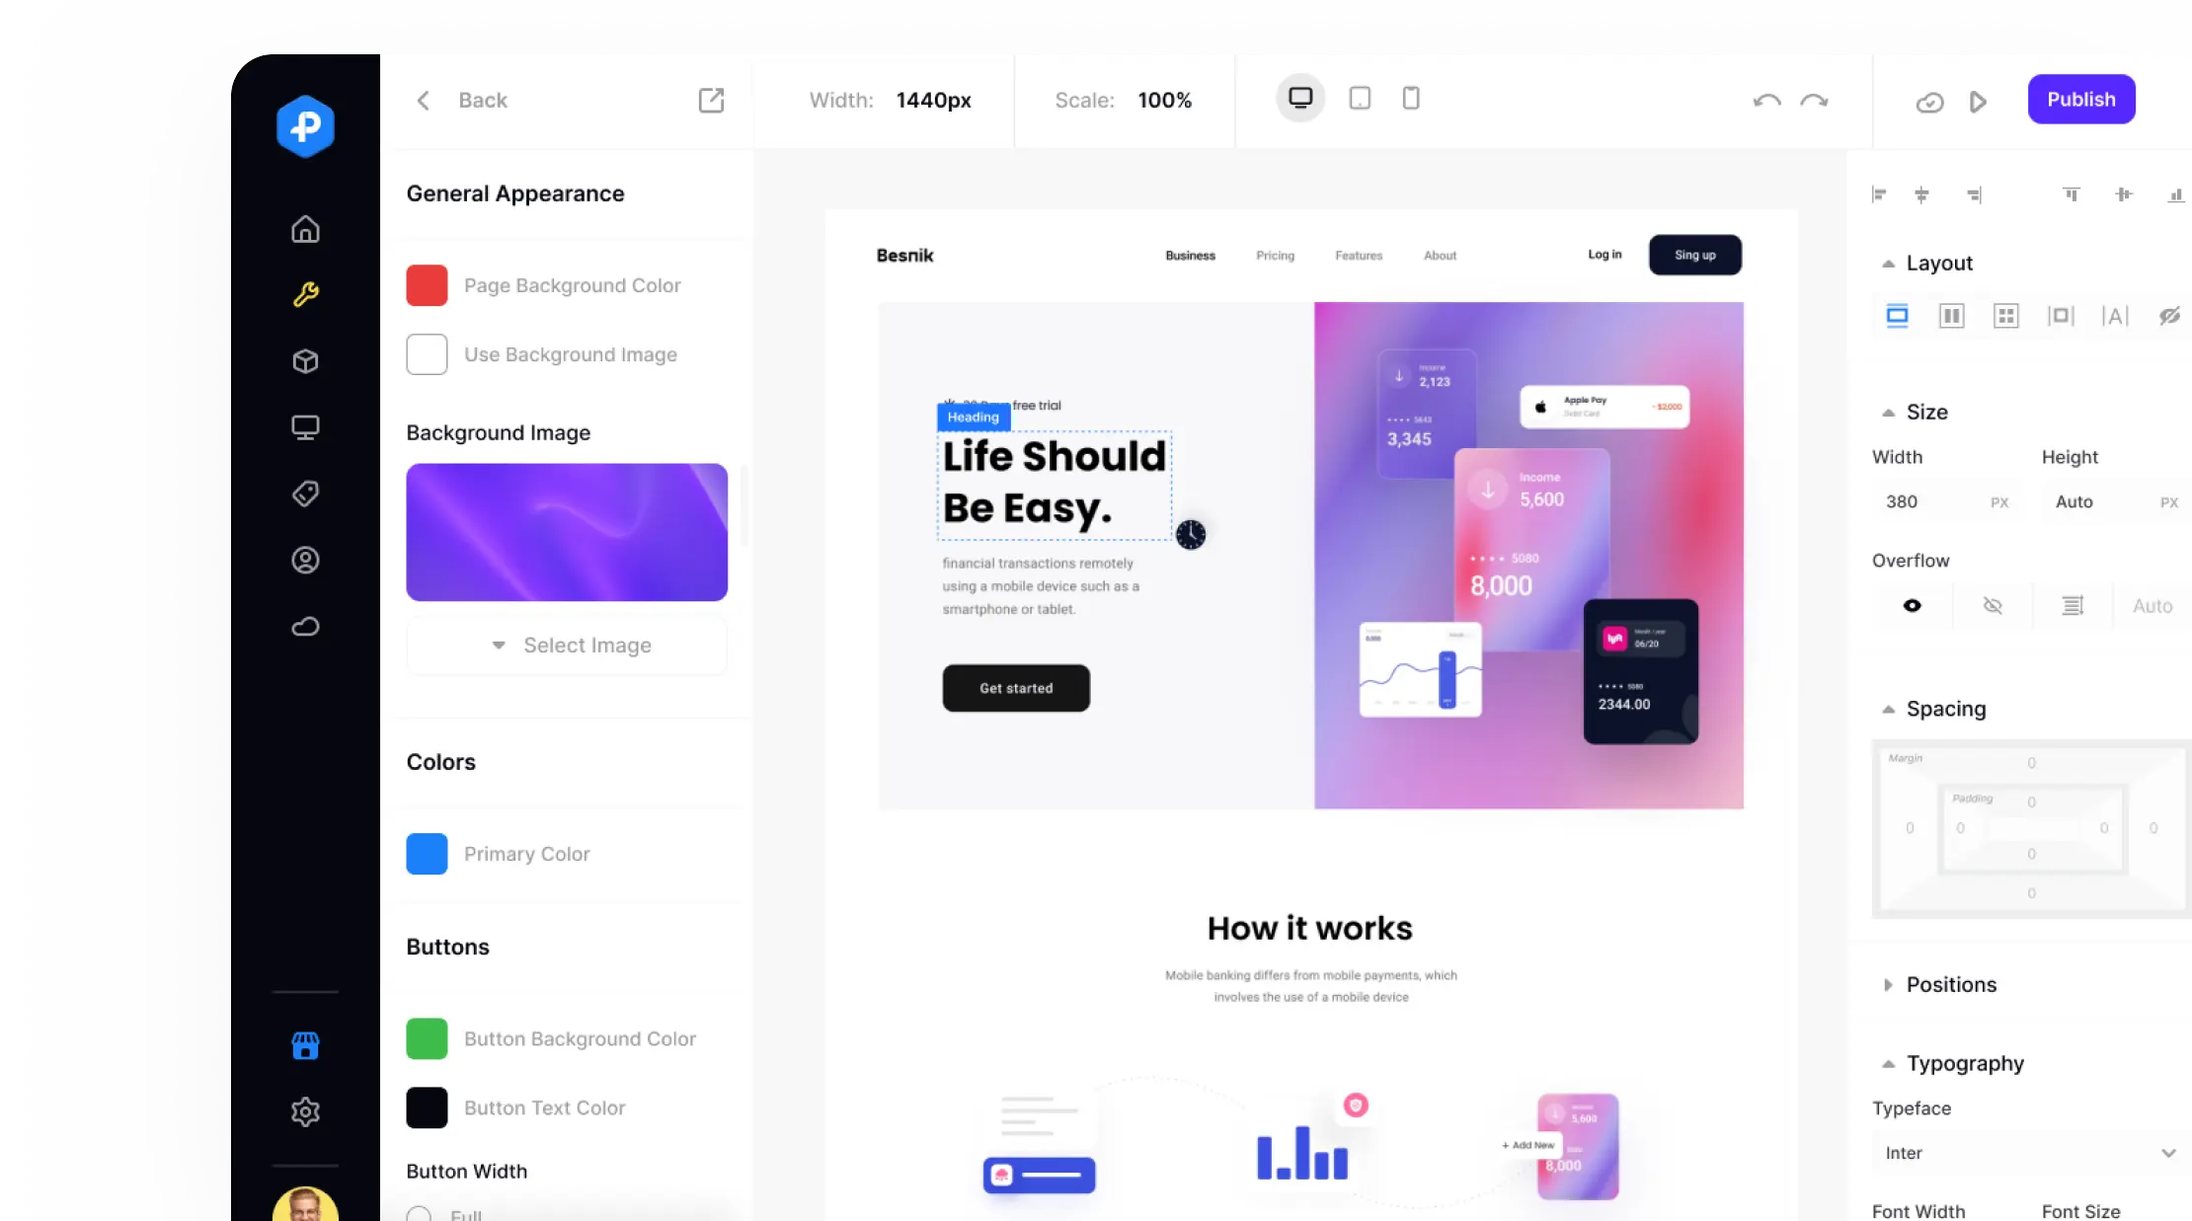Viewport: 2192px width, 1221px height.
Task: Click the Business menu item in navbar
Action: tap(1189, 254)
